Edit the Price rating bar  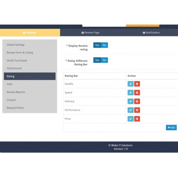[x=131, y=119]
